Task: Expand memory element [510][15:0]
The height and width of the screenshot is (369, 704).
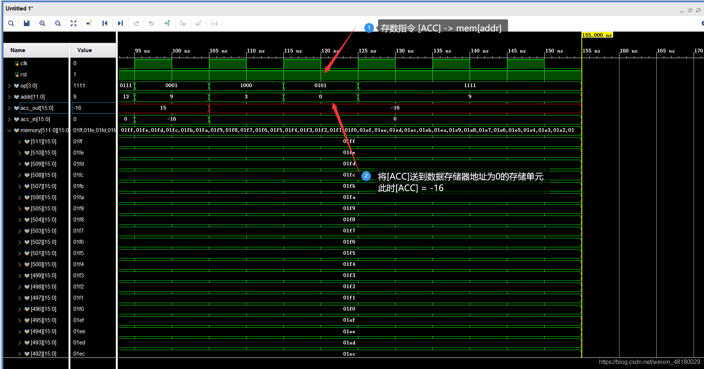Action: pyautogui.click(x=20, y=153)
